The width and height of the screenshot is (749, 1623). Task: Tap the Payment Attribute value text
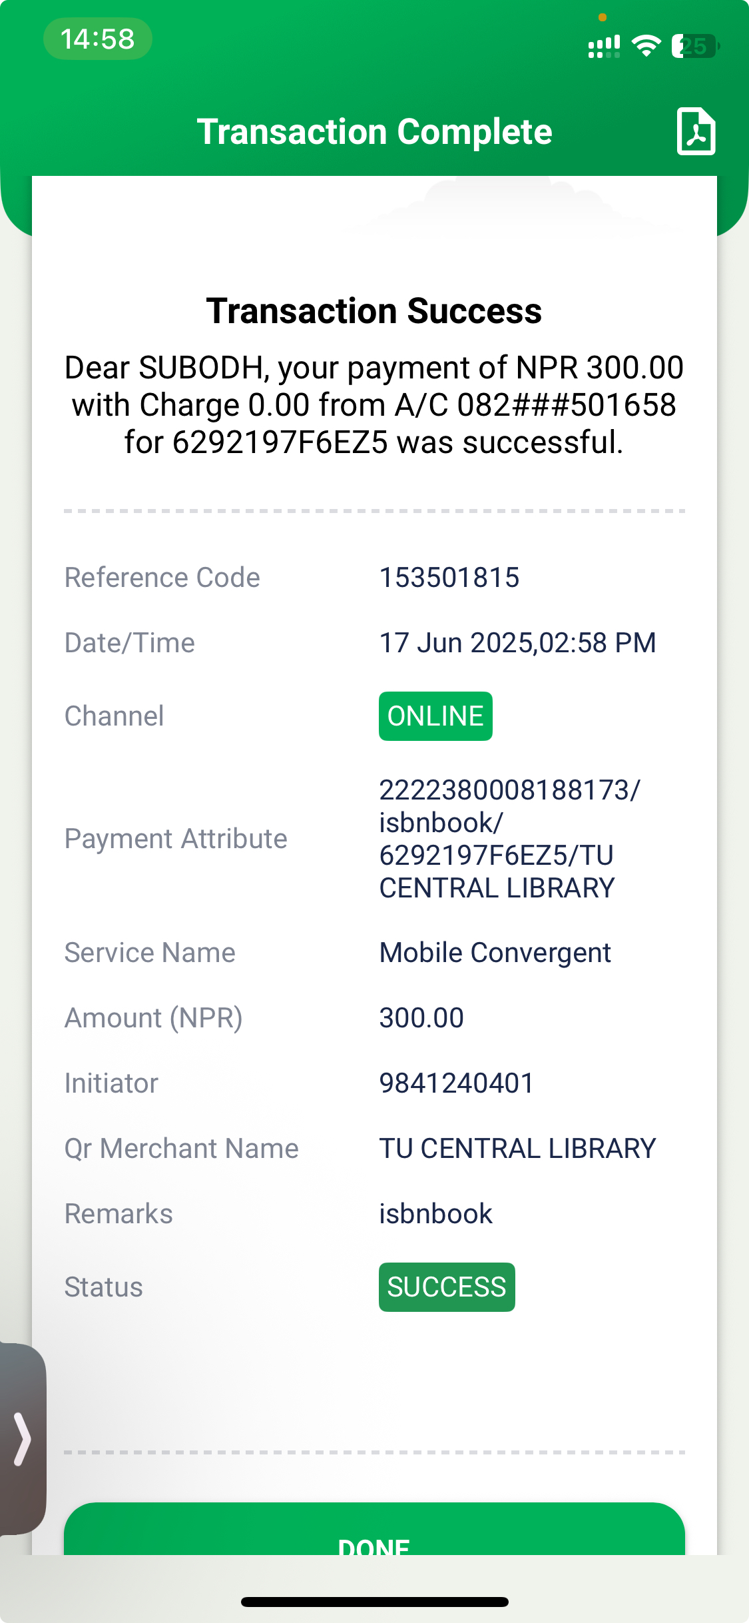coord(509,839)
